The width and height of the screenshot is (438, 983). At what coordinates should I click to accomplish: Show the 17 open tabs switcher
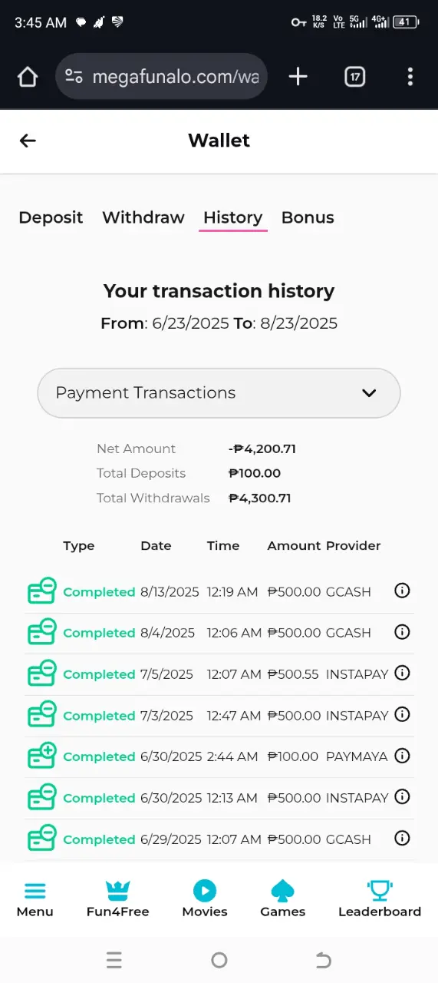tap(354, 76)
